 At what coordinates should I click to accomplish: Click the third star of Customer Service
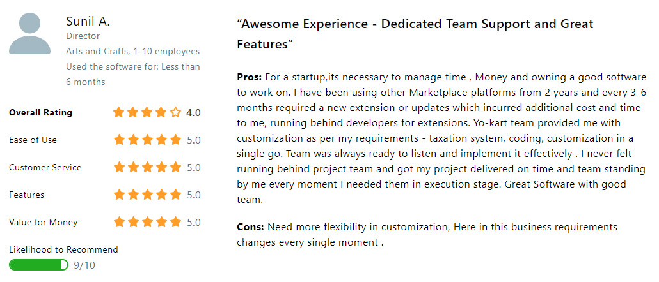click(x=148, y=168)
